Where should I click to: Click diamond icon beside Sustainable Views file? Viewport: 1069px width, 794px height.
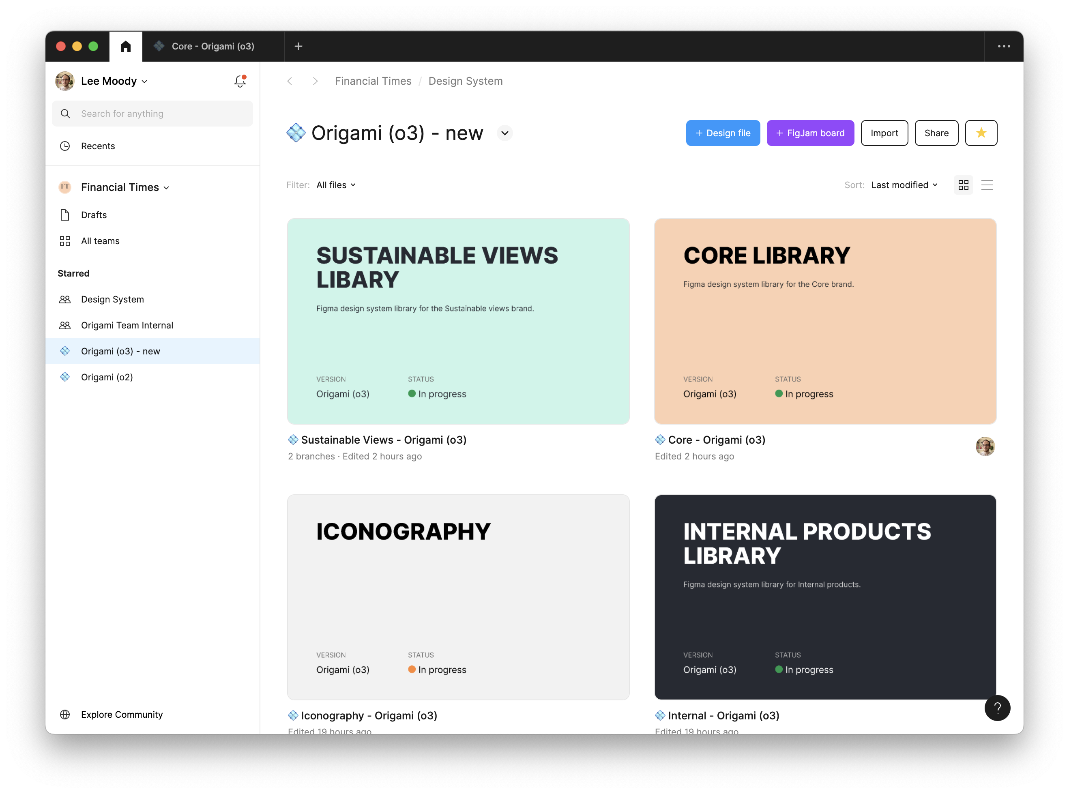pos(293,439)
